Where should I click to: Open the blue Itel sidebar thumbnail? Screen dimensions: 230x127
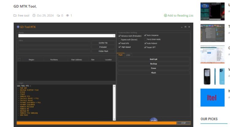(213, 98)
